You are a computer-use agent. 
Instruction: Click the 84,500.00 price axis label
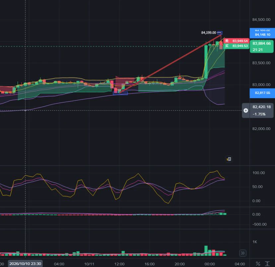[261, 20]
